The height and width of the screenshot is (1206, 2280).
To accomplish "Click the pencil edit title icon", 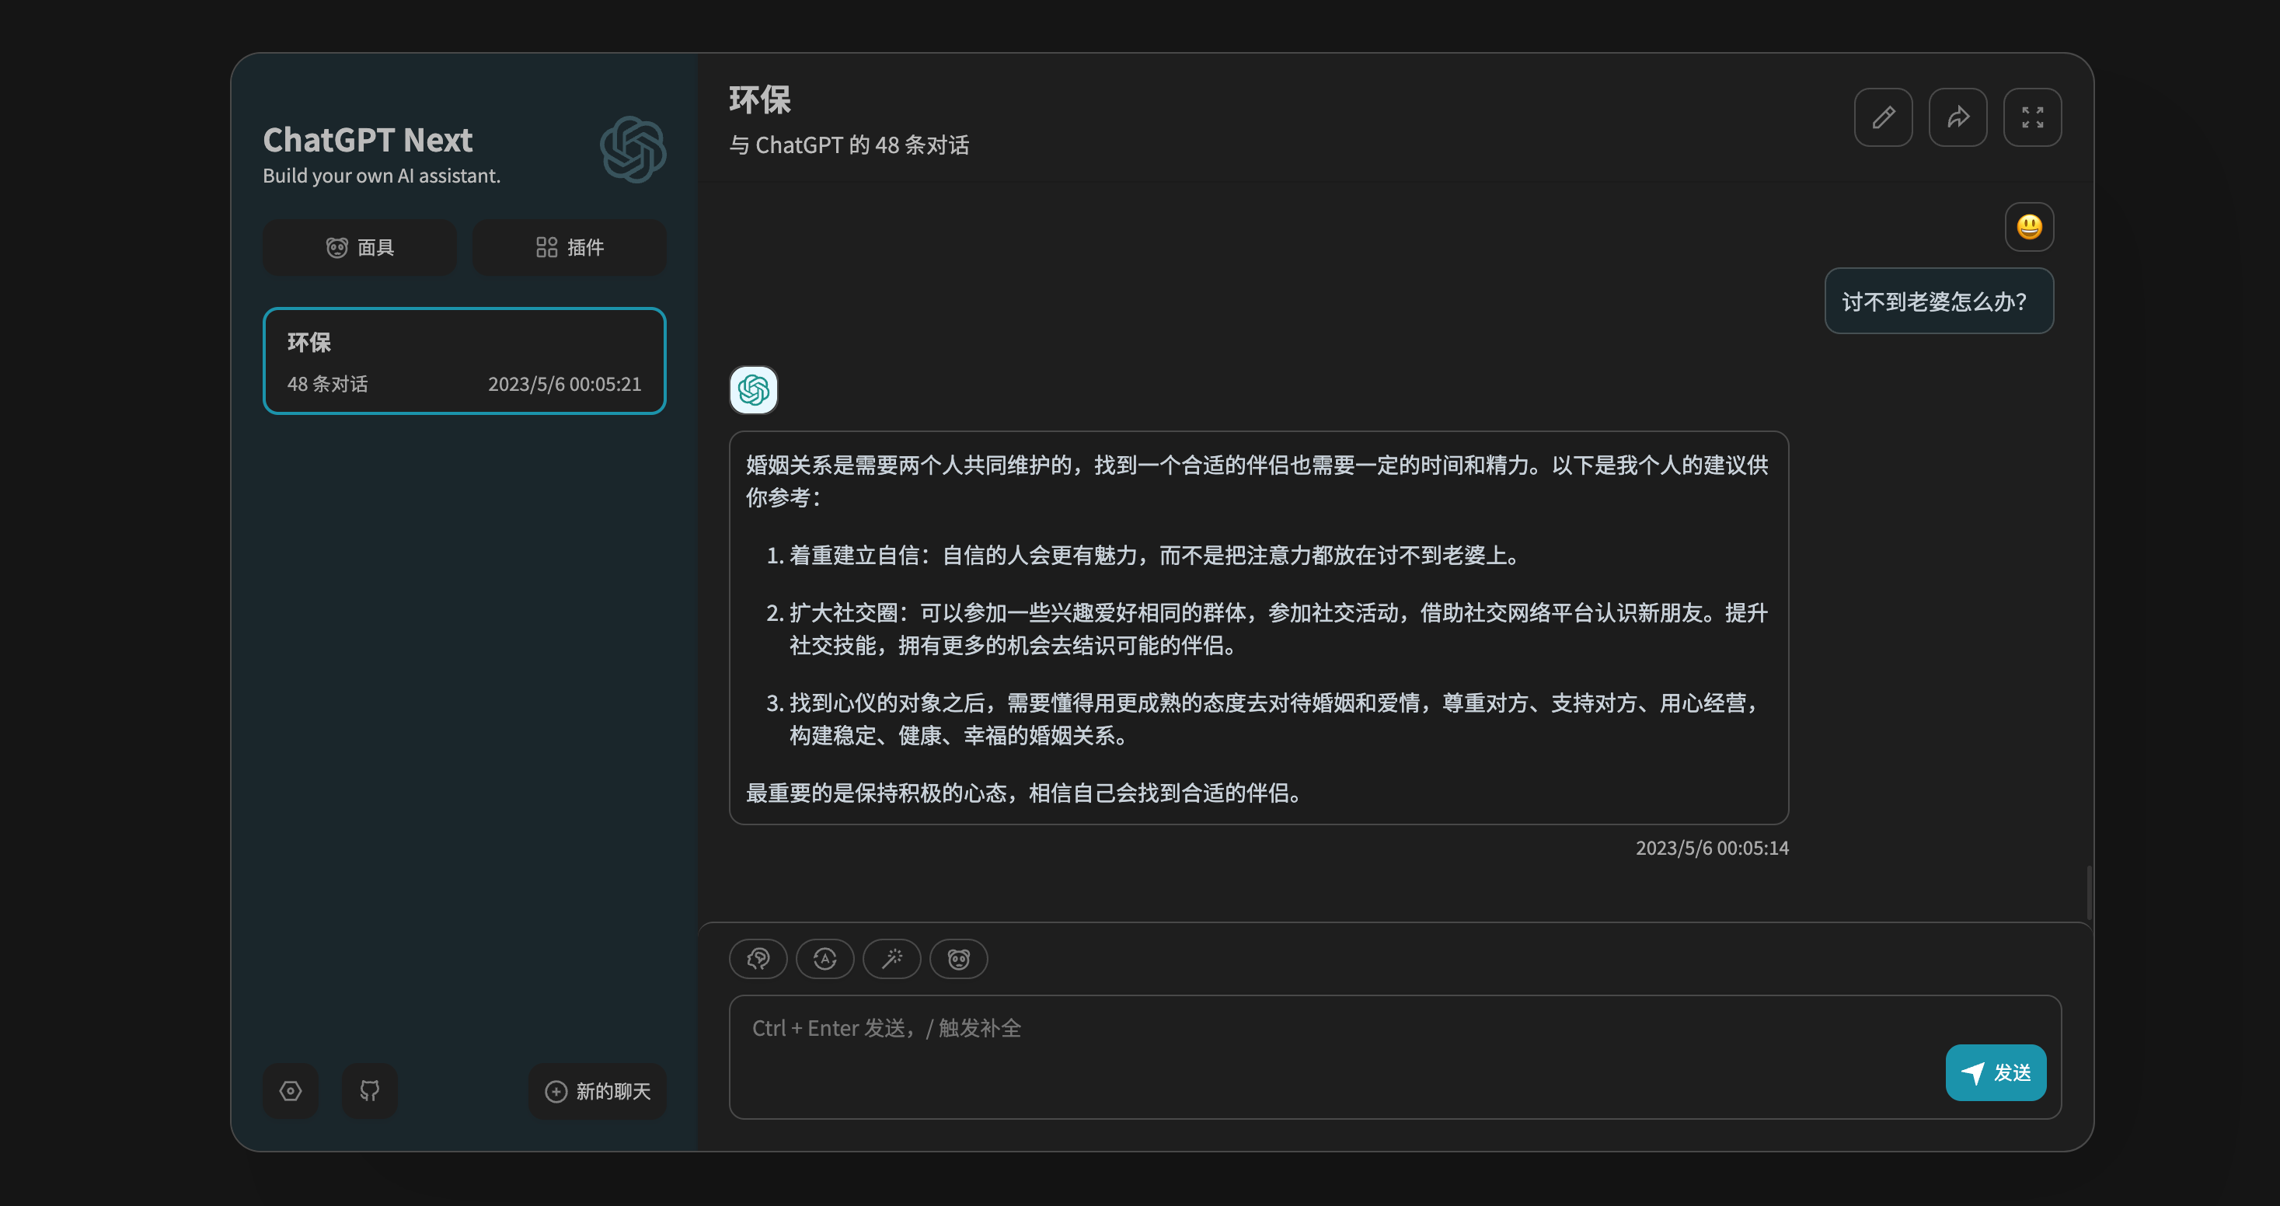I will click(x=1883, y=117).
